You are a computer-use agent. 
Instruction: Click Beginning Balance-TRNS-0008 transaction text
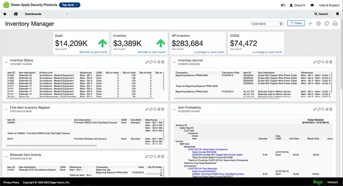pyautogui.click(x=191, y=75)
